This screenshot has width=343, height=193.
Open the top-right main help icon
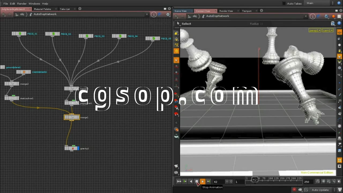click(339, 3)
